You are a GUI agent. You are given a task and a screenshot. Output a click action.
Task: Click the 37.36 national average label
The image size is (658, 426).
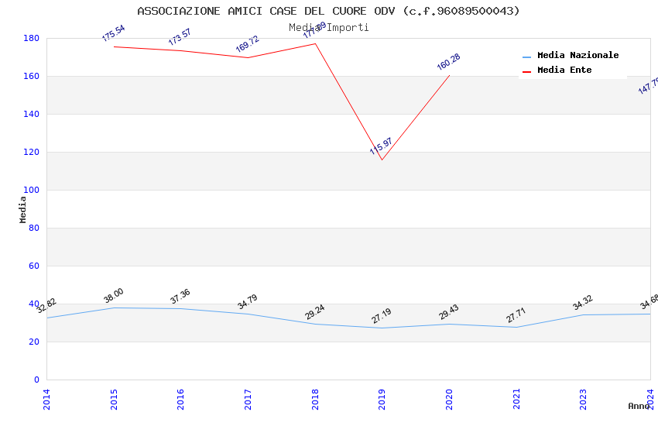180,297
